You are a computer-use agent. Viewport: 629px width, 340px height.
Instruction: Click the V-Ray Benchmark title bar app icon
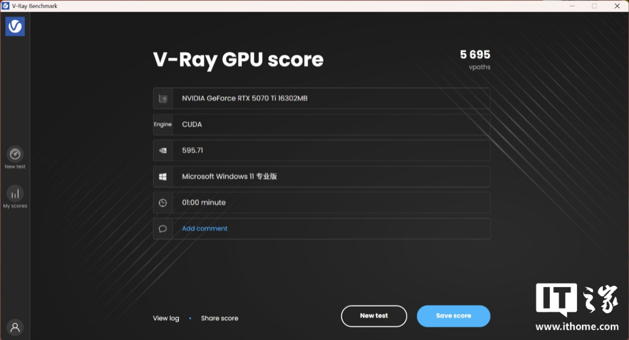pyautogui.click(x=5, y=6)
